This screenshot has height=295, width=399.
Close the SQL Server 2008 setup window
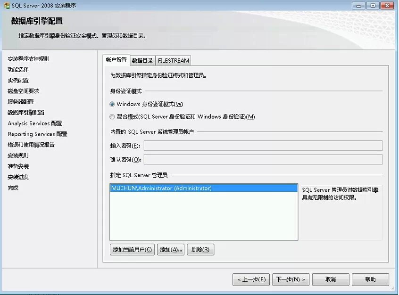click(387, 6)
